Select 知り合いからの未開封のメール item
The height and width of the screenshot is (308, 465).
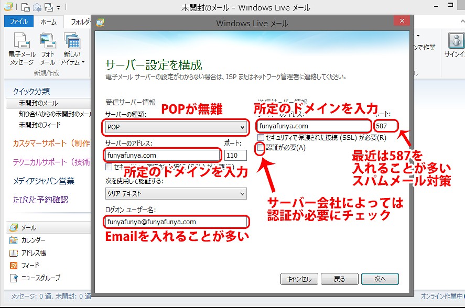tap(54, 114)
